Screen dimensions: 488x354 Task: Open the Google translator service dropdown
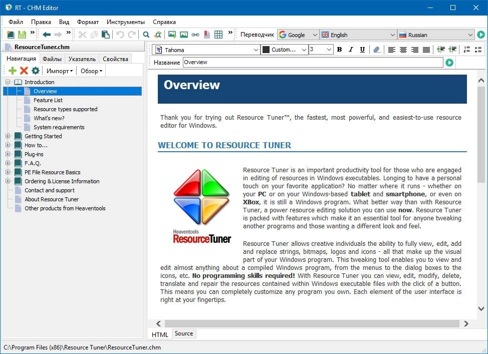pos(298,35)
